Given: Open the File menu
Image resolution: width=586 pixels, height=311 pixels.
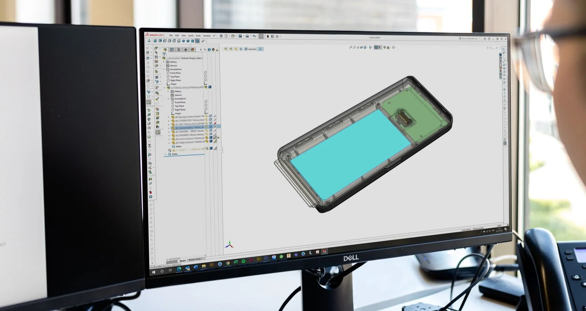Looking at the screenshot, I should point(171,36).
